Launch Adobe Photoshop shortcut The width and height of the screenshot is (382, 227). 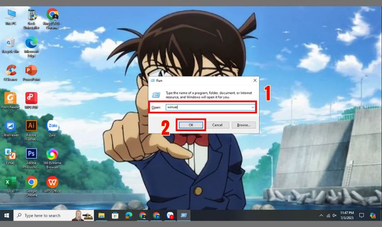pos(31,158)
